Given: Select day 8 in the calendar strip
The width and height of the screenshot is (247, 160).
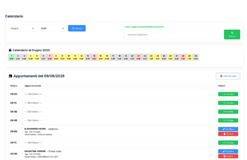Looking at the screenshot, I should [56, 57].
